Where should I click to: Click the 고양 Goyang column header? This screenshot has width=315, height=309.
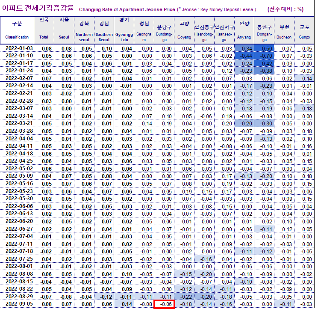click(184, 30)
